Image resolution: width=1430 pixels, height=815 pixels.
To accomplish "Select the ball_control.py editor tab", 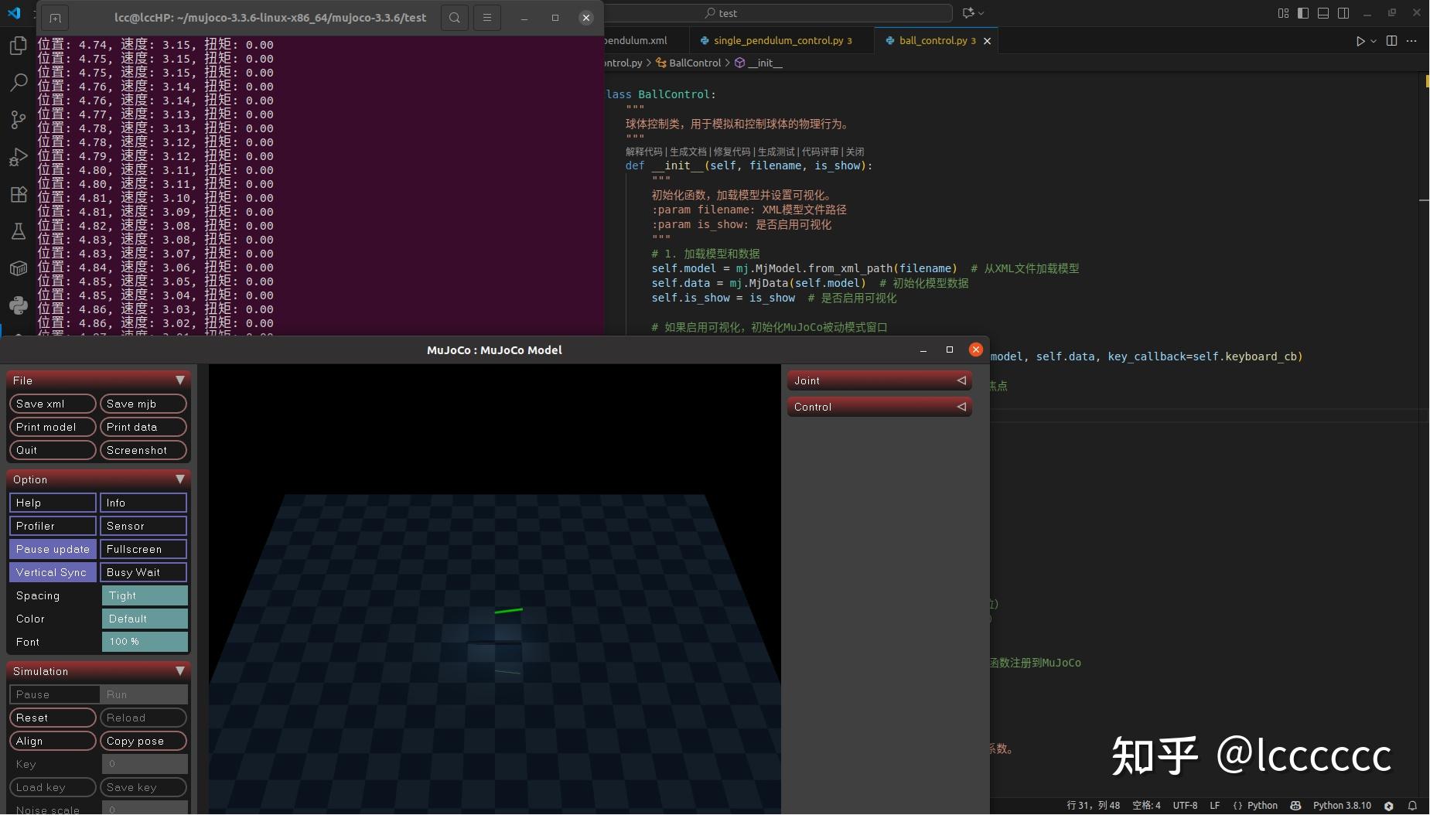I will point(932,40).
